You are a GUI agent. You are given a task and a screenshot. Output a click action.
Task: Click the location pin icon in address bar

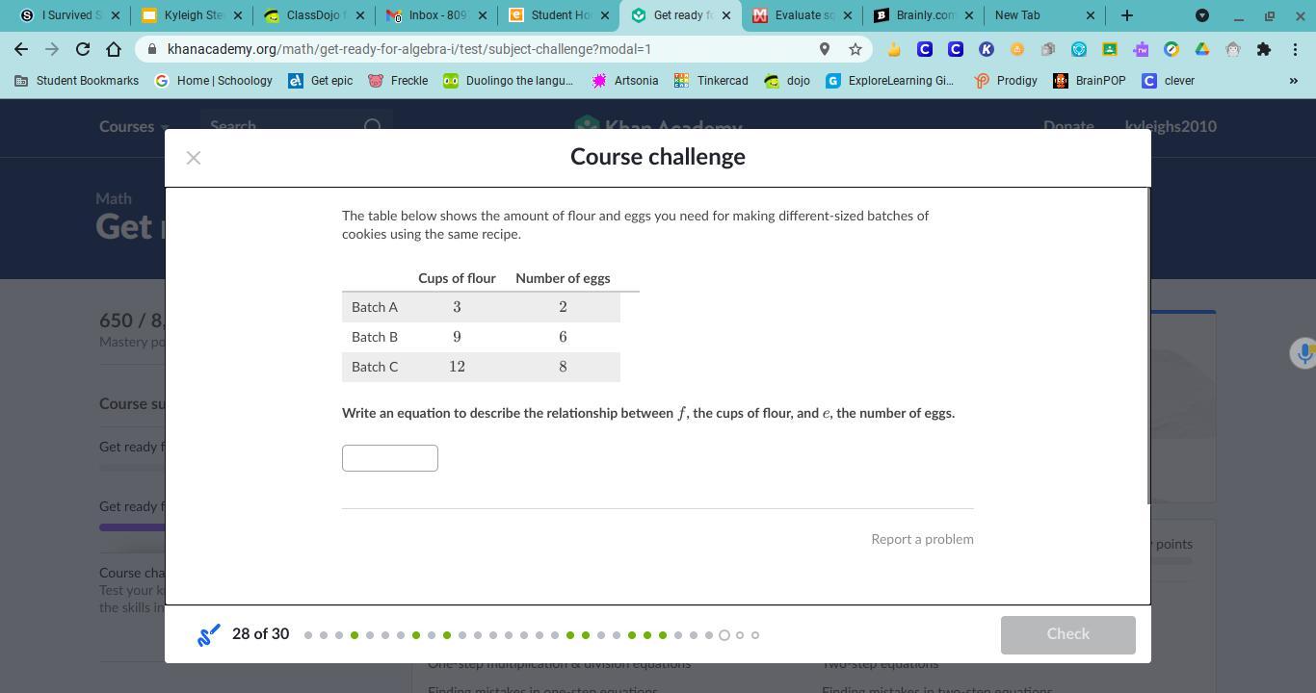(x=825, y=49)
